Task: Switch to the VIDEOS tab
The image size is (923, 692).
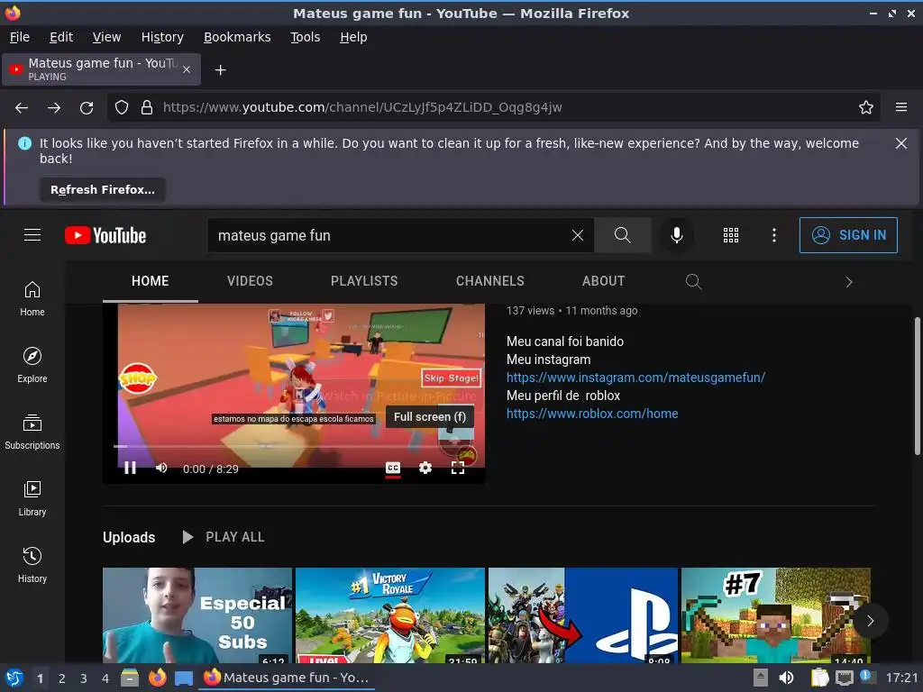Action: (x=250, y=281)
